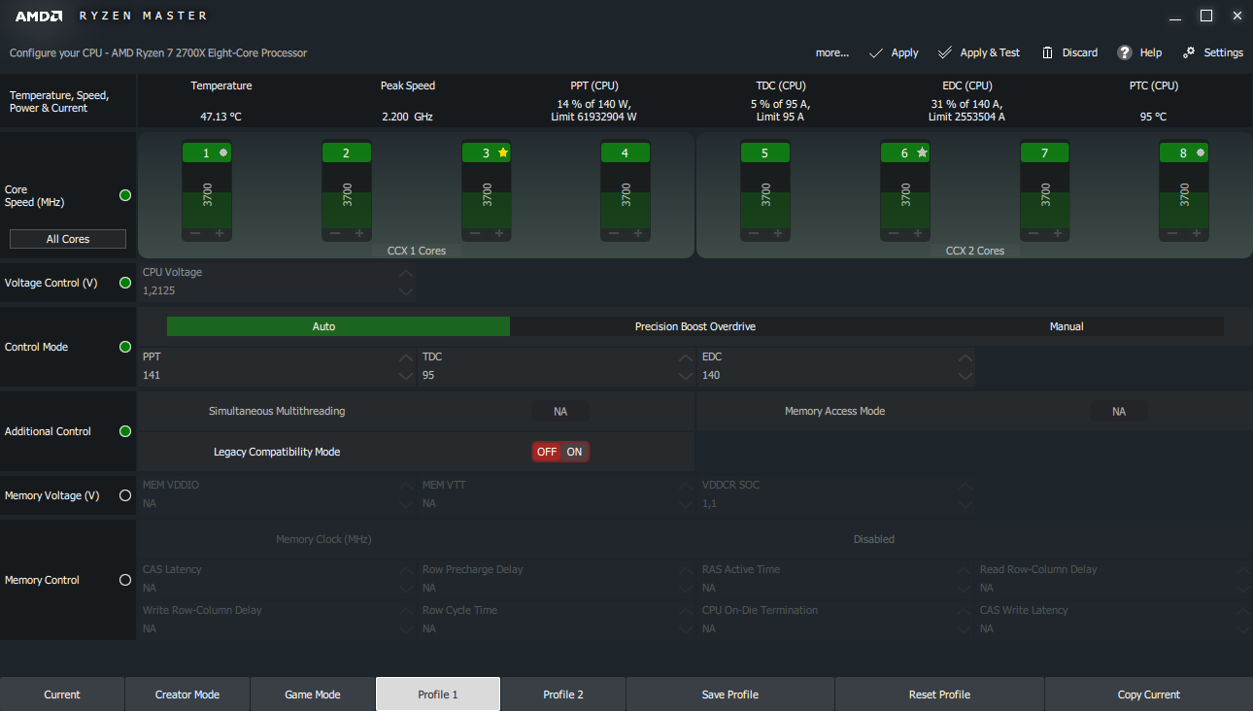
Task: Select the Profile 2 tab
Action: pos(563,694)
